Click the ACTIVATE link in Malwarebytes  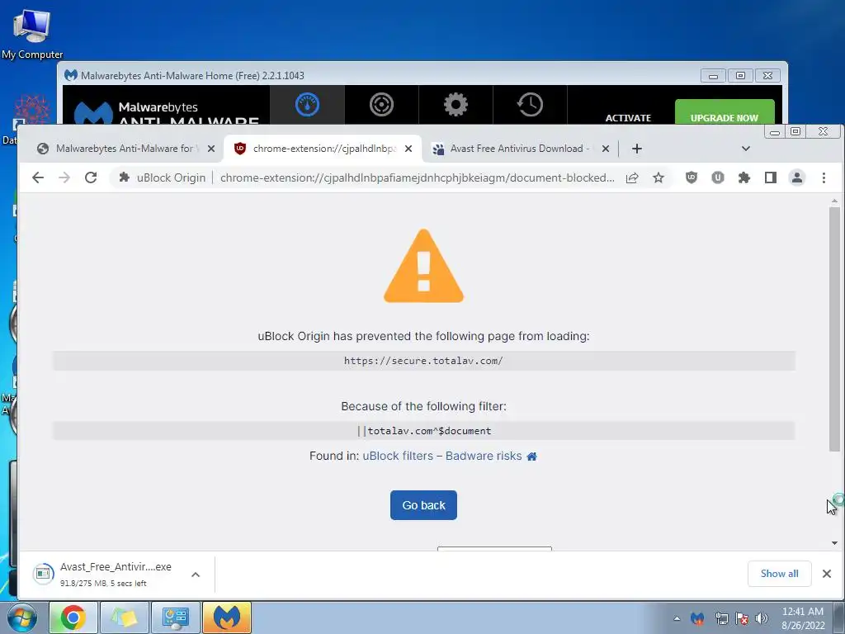(x=628, y=117)
